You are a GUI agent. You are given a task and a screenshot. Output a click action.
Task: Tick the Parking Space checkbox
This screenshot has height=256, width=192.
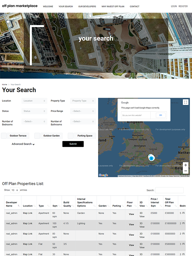(x=71, y=136)
